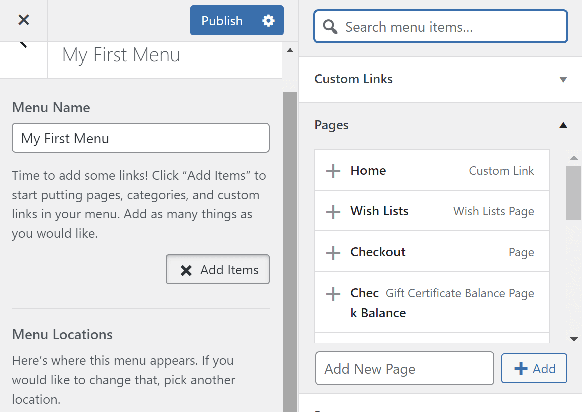Click inside the Add New Page field
582x412 pixels.
pyautogui.click(x=404, y=368)
